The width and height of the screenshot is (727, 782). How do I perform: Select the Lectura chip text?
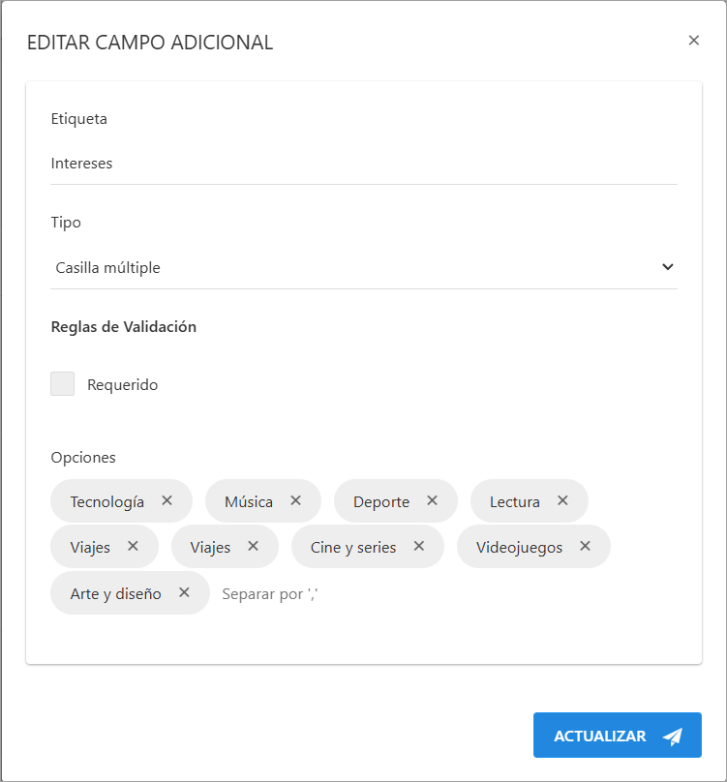coord(515,501)
